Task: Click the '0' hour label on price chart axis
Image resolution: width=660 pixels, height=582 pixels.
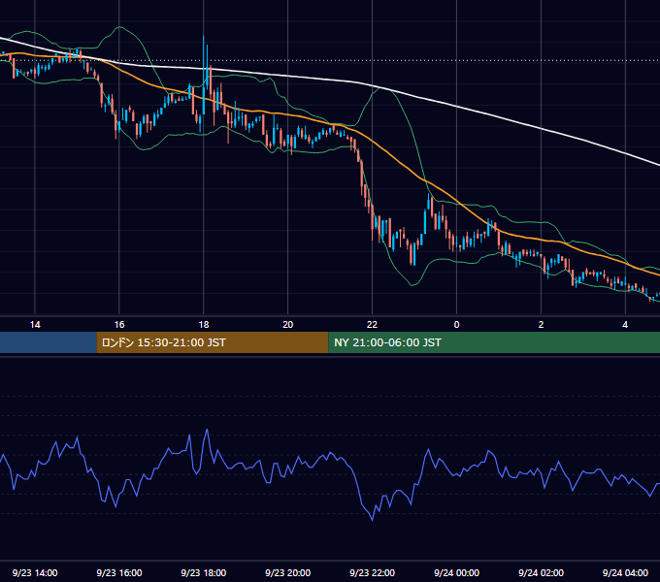Action: click(457, 324)
